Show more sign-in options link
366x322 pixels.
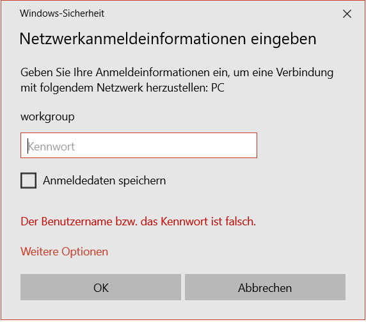click(65, 252)
